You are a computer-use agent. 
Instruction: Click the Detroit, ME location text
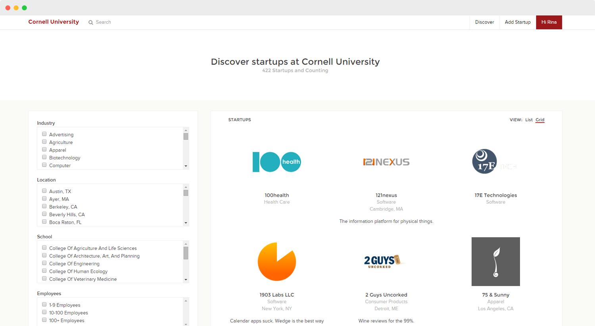(x=386, y=309)
